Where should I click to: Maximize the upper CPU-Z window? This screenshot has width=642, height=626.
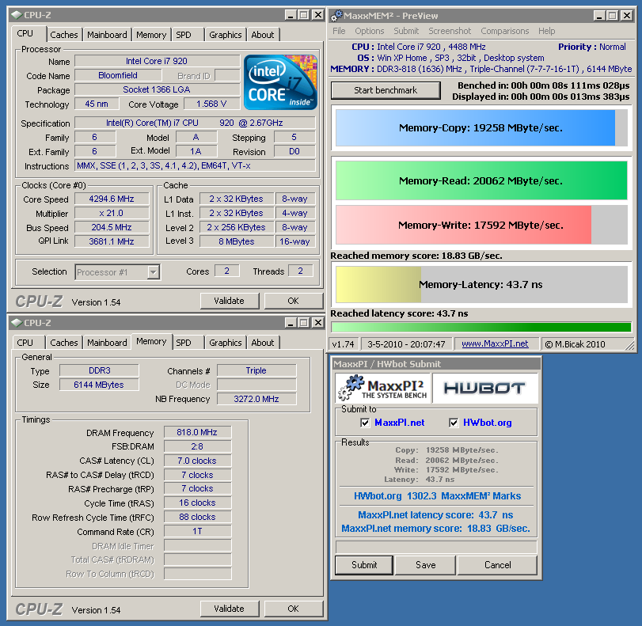pyautogui.click(x=304, y=15)
